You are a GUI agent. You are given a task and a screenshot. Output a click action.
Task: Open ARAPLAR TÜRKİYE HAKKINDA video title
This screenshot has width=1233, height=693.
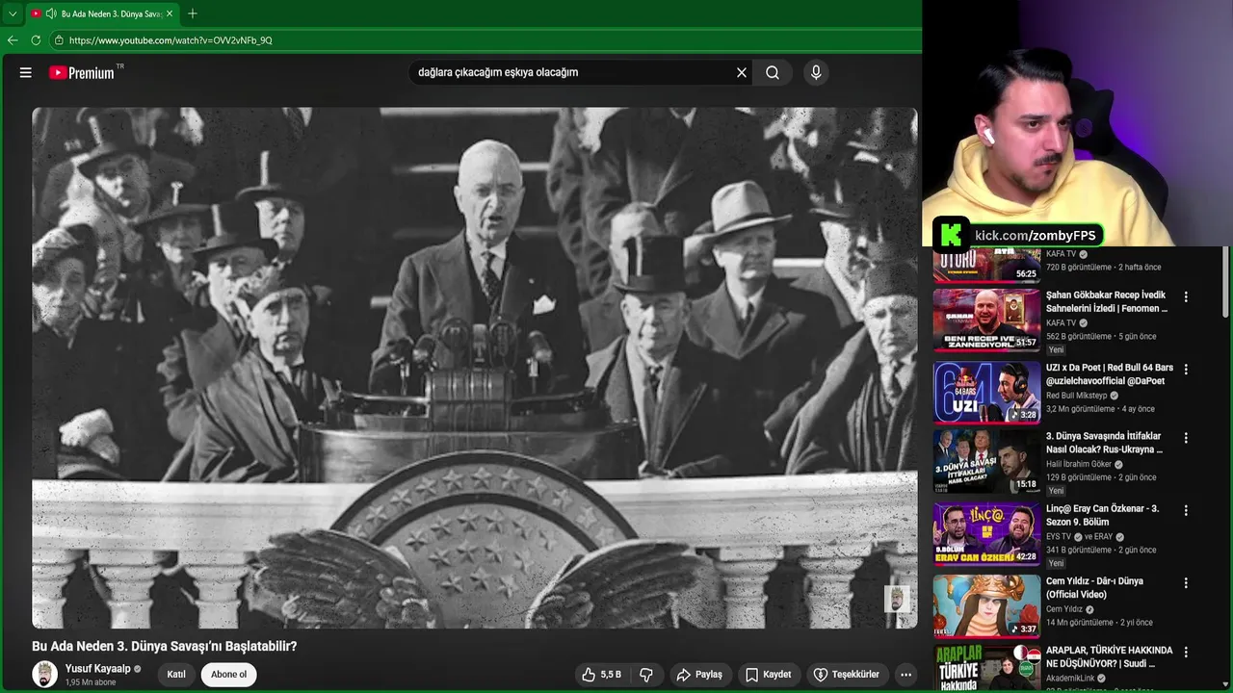1109,656
